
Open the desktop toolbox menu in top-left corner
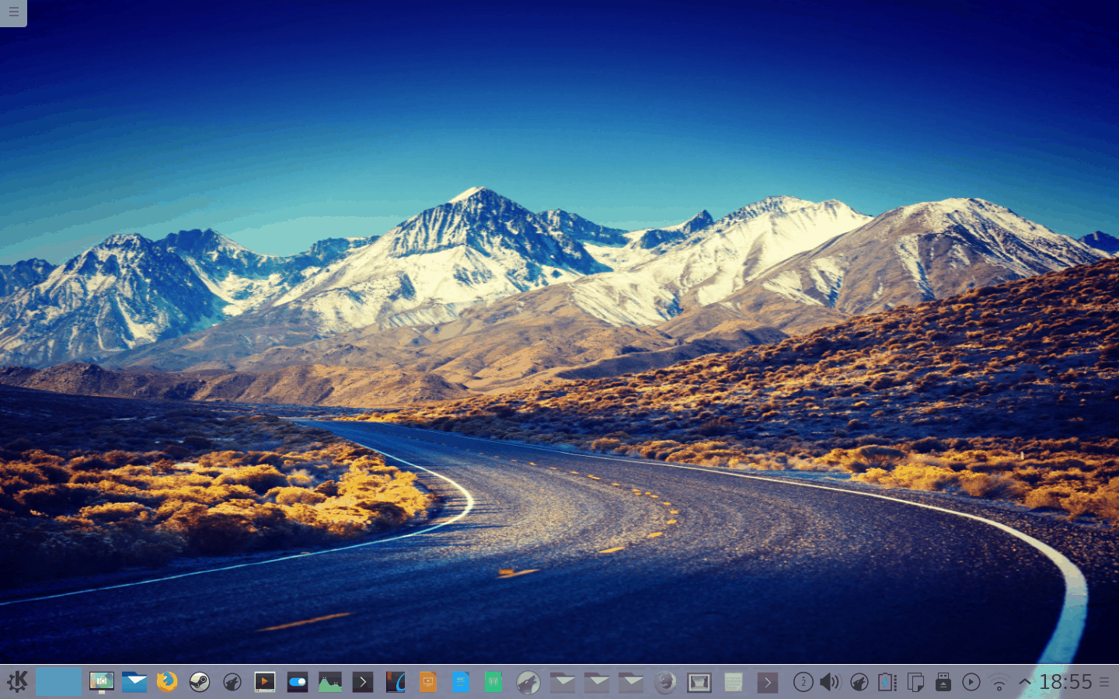pyautogui.click(x=13, y=12)
